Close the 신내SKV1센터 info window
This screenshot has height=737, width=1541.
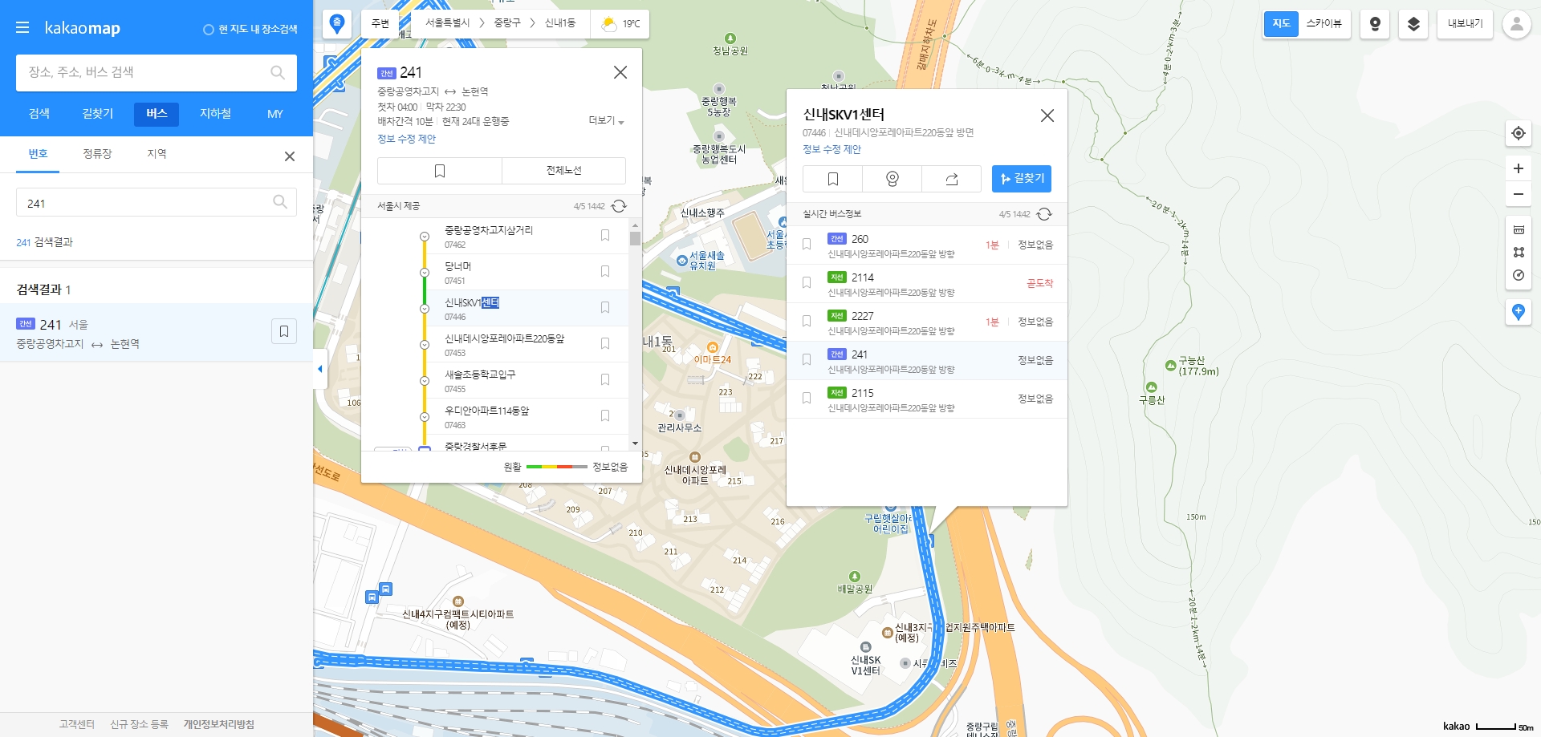(1047, 115)
